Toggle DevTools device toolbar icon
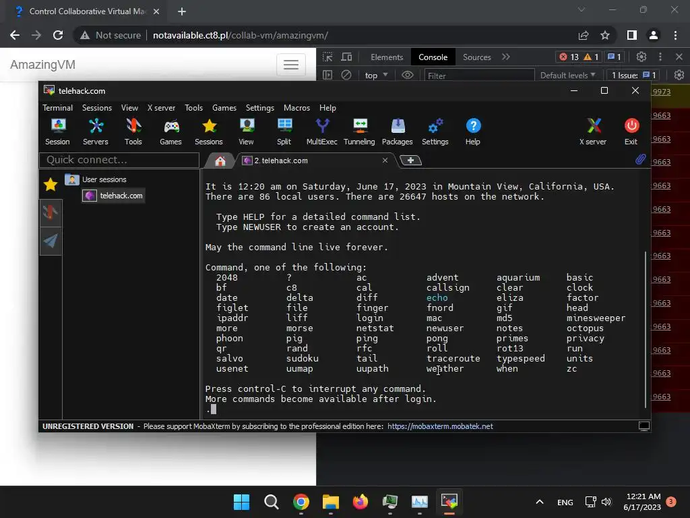 click(x=347, y=57)
